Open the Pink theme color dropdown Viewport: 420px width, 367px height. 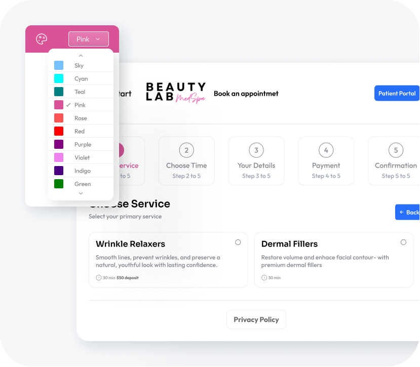click(89, 39)
